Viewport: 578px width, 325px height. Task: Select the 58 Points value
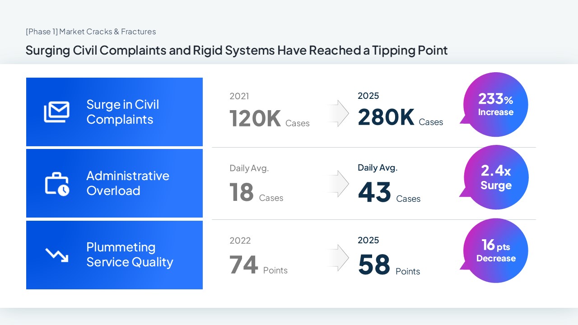[x=388, y=265]
